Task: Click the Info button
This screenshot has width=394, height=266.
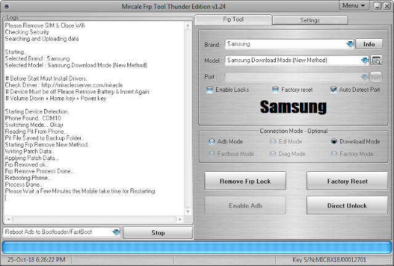Action: tap(369, 44)
